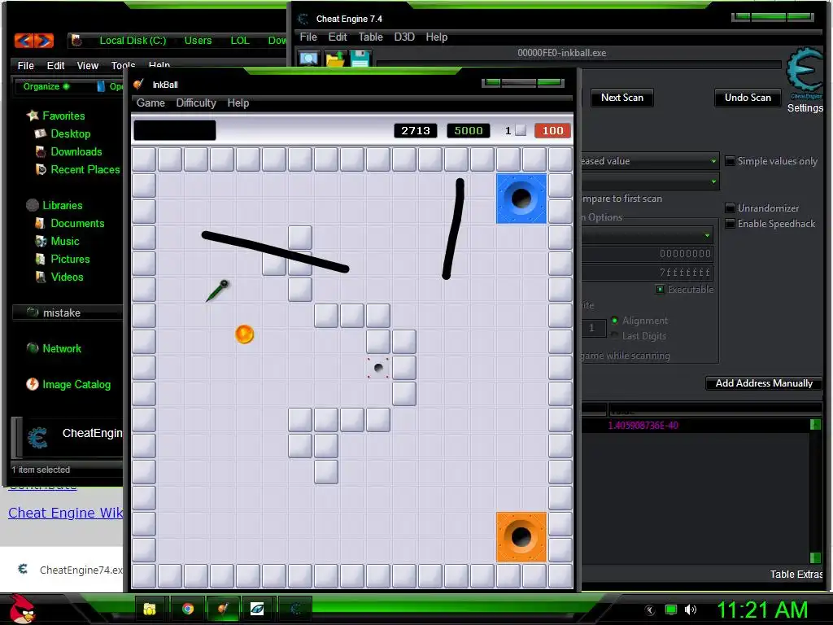Click the InkBall title bar icon

pos(138,85)
